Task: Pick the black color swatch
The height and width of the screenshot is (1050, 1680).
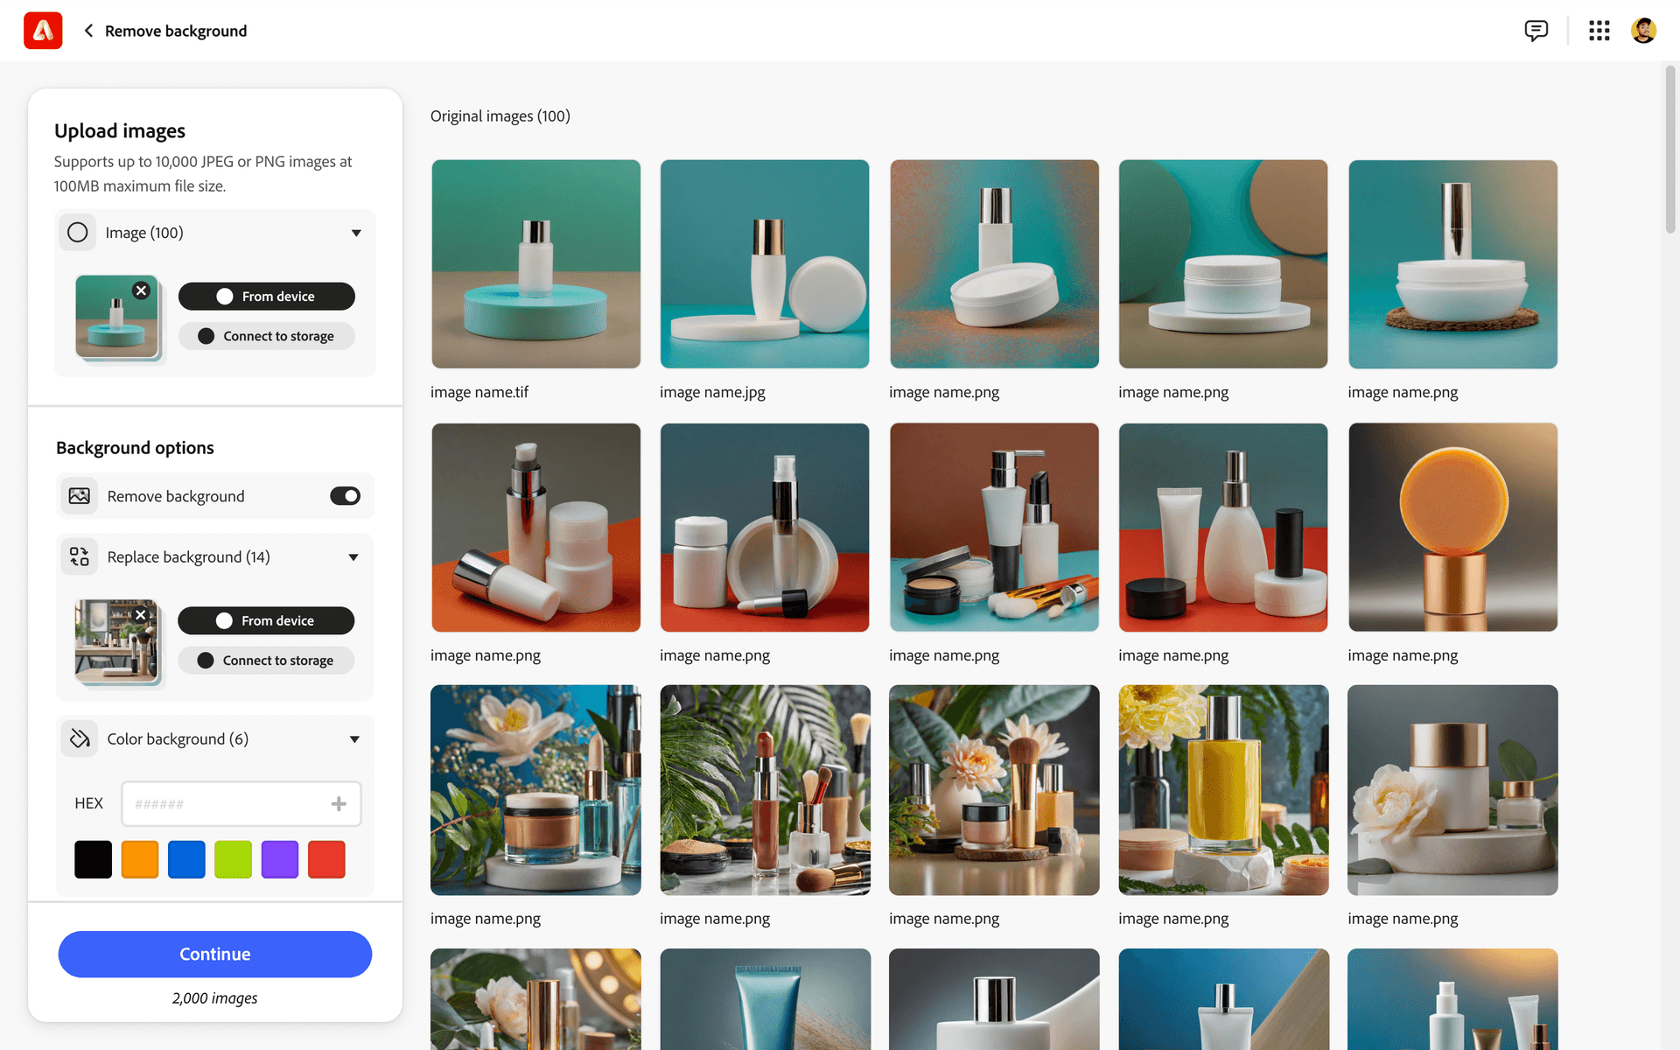Action: click(93, 859)
